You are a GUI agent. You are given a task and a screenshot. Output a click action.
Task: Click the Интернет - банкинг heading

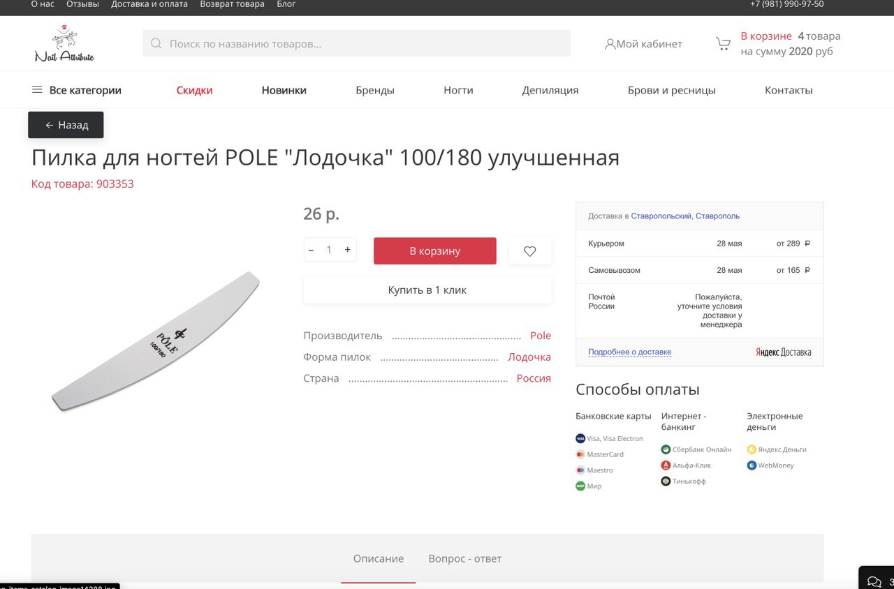[684, 422]
